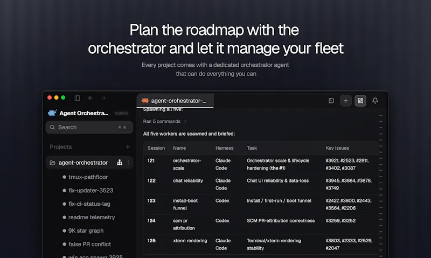Screen dimensions: 431x258
Task: Add a new project with plus icon
Action: [x=128, y=147]
